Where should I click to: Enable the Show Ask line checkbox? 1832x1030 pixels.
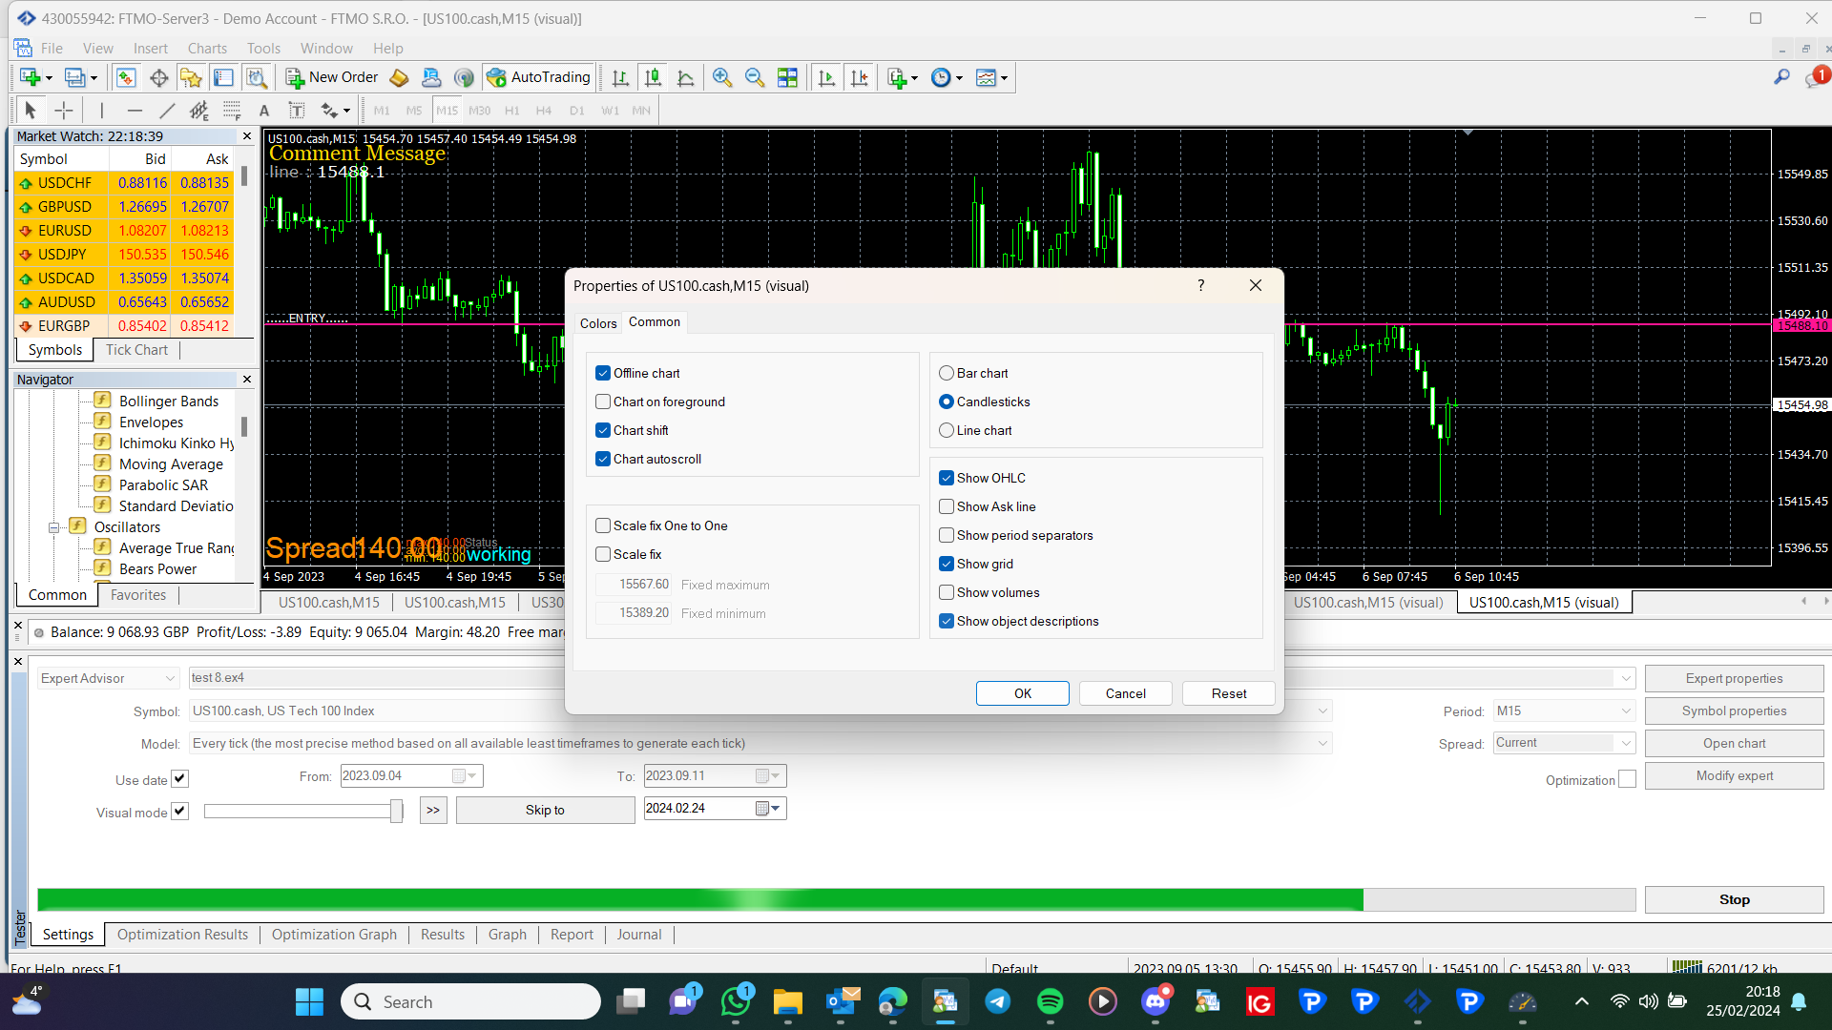(947, 506)
